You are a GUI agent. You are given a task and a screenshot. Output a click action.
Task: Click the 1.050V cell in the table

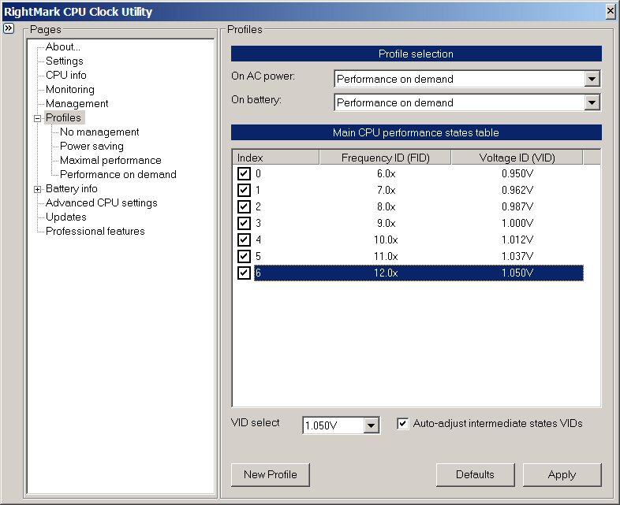[517, 273]
